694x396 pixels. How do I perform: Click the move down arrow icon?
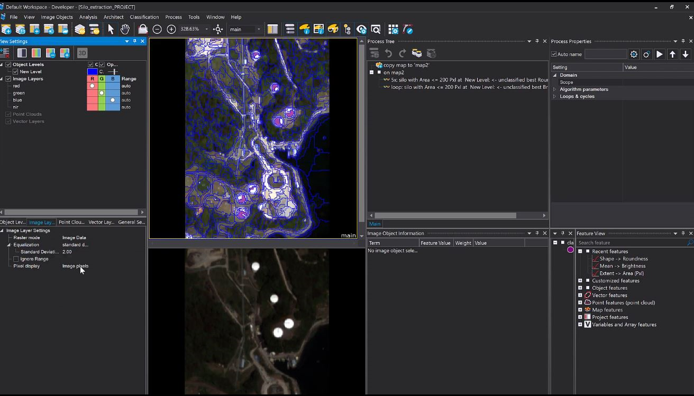(685, 54)
